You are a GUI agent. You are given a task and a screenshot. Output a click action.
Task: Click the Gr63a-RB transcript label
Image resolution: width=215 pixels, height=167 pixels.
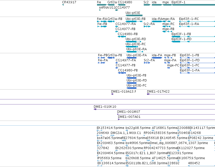(115, 19)
